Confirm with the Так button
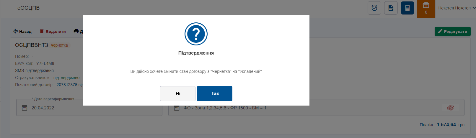This screenshot has width=476, height=138. click(215, 93)
